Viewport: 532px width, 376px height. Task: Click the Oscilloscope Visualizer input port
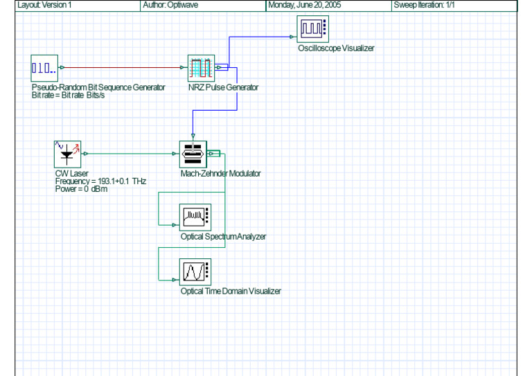(292, 37)
